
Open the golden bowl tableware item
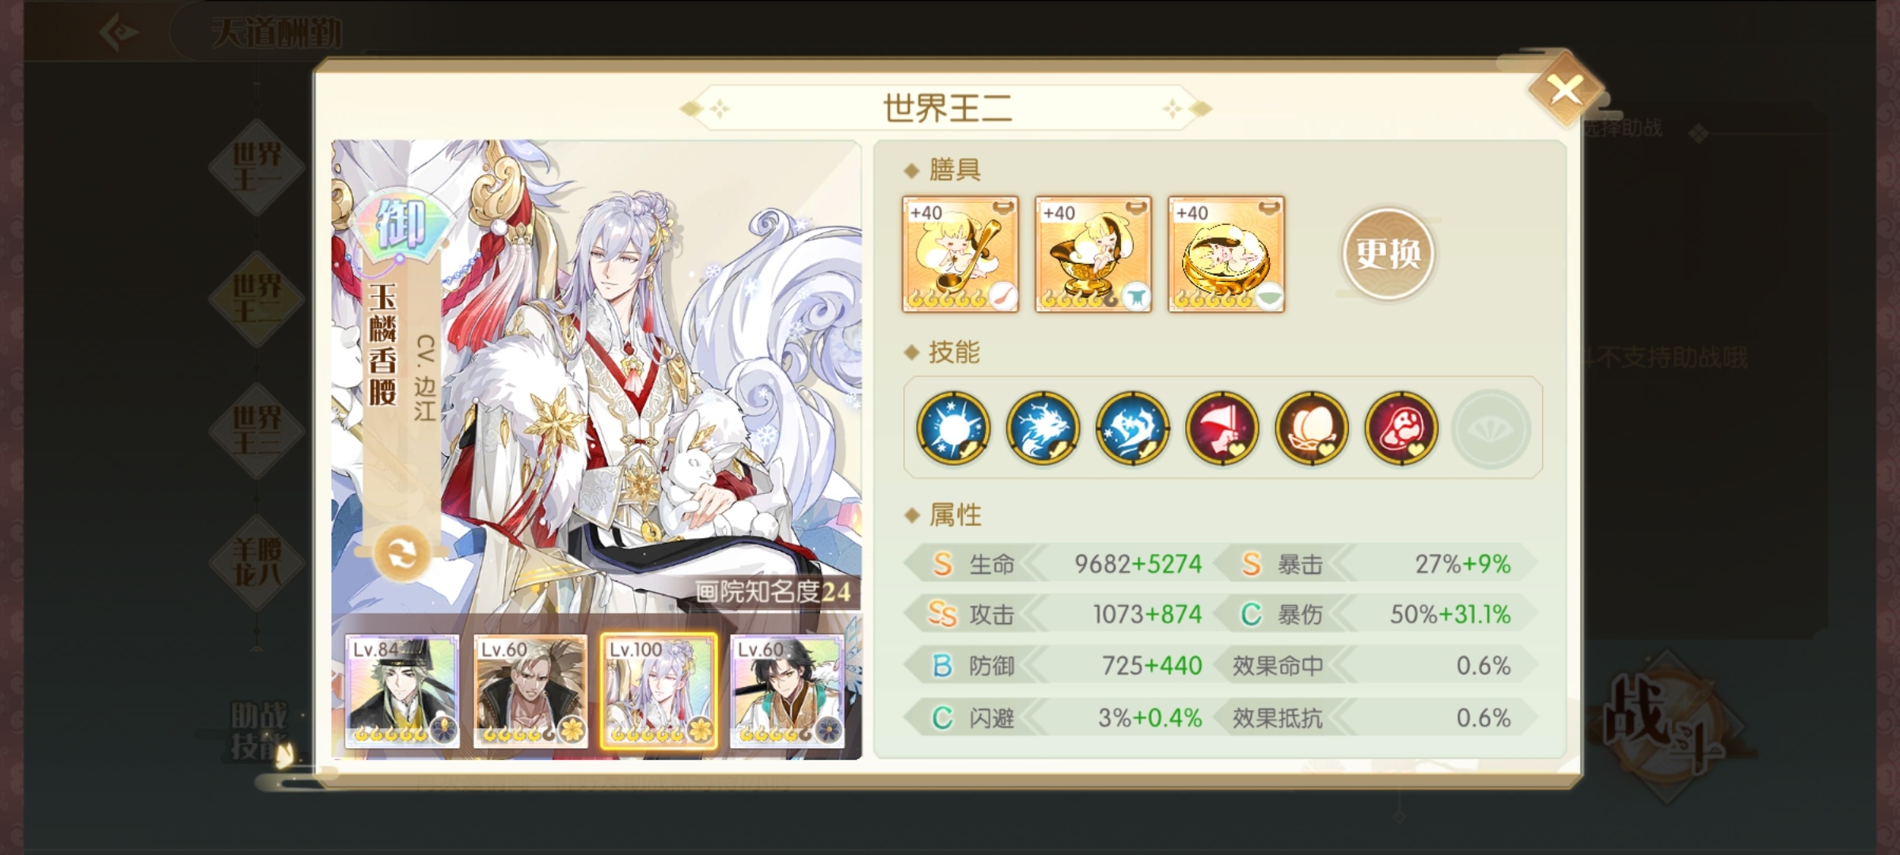(1226, 254)
